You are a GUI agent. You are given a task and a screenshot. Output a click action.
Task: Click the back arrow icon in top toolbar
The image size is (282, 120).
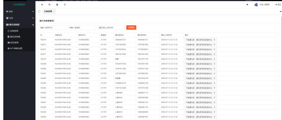(x=42, y=5)
